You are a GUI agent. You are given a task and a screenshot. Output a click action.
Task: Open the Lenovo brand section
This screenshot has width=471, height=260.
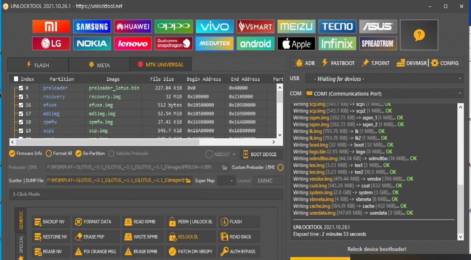click(x=133, y=44)
